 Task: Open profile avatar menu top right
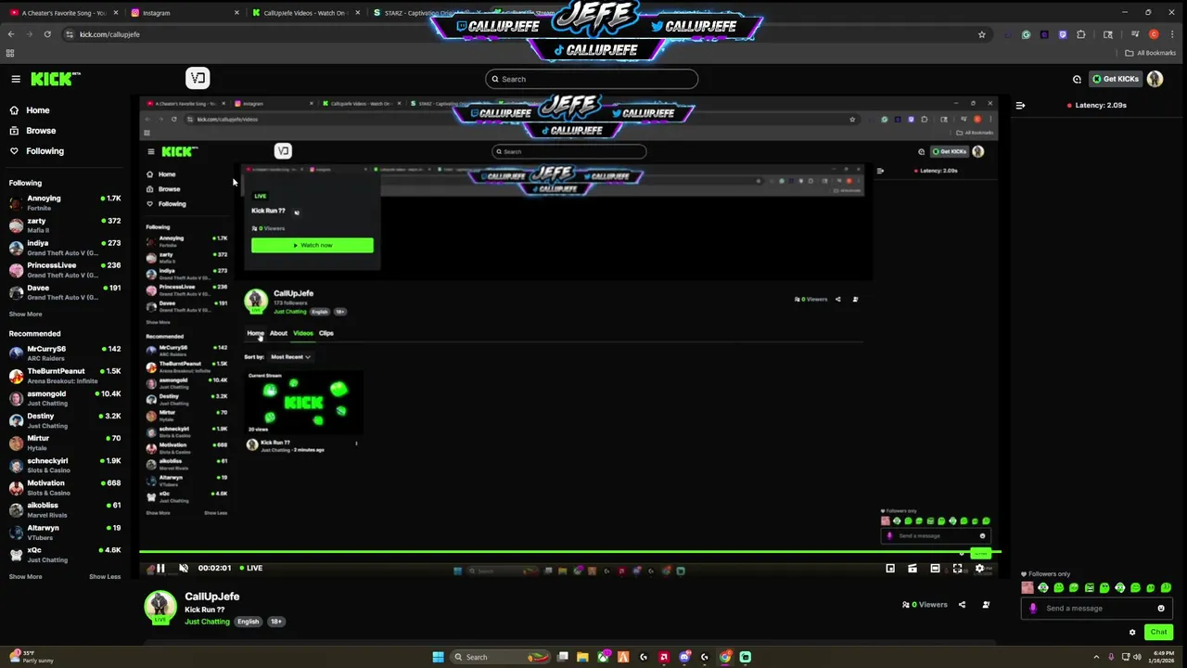coord(1155,79)
